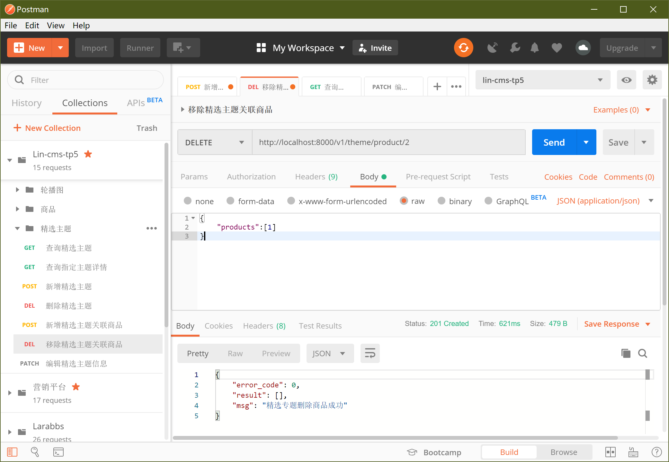669x462 pixels.
Task: Click the sidebar vertical scrollbar
Action: (x=166, y=235)
